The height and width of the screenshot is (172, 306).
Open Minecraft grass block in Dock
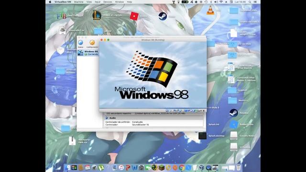tap(162, 168)
